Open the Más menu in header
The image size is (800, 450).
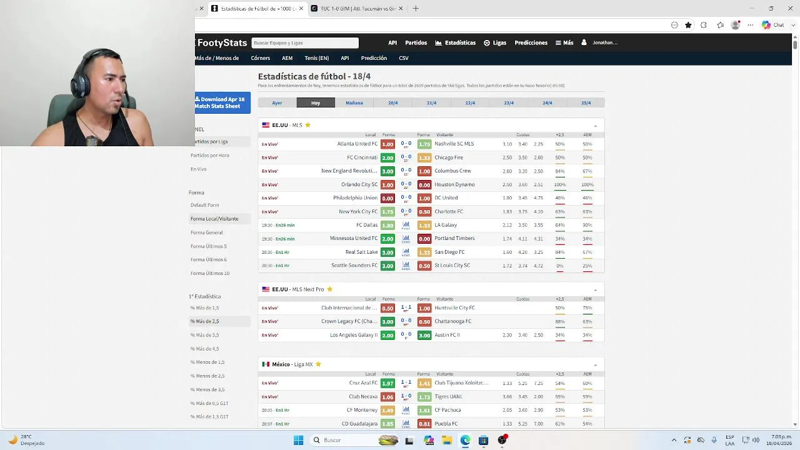click(564, 42)
